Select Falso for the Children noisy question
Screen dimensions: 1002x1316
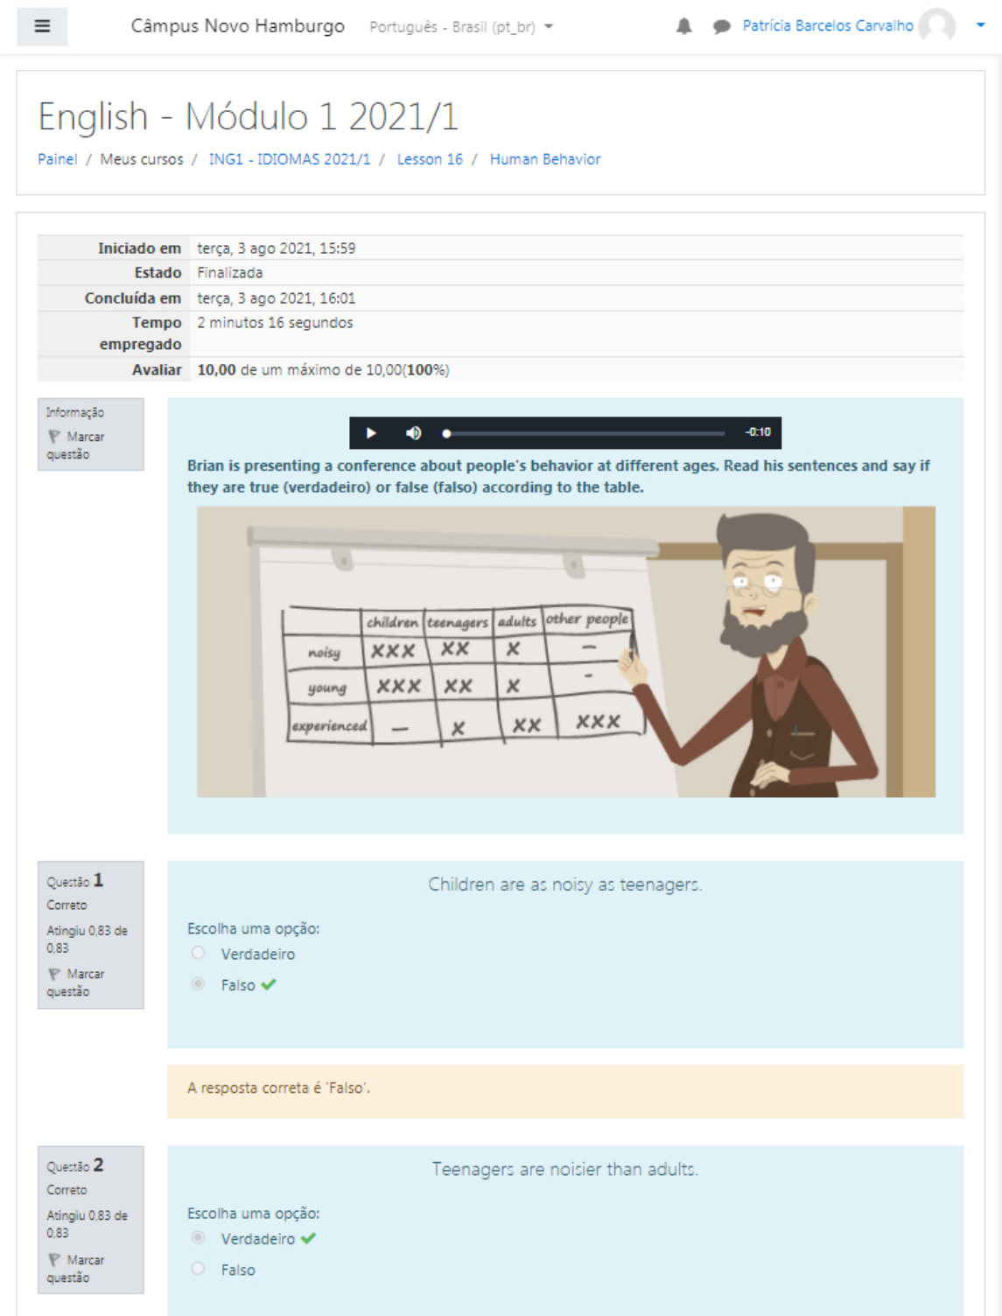coord(199,984)
